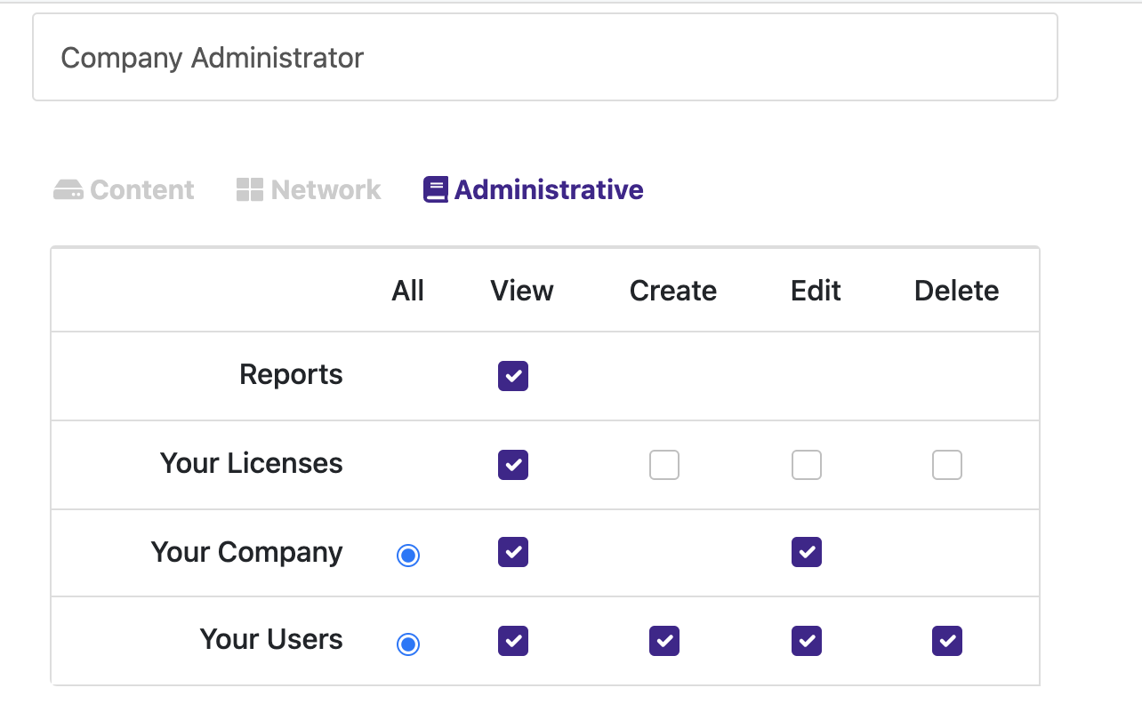Select the Administrative tab label
This screenshot has width=1142, height=720.
click(549, 190)
